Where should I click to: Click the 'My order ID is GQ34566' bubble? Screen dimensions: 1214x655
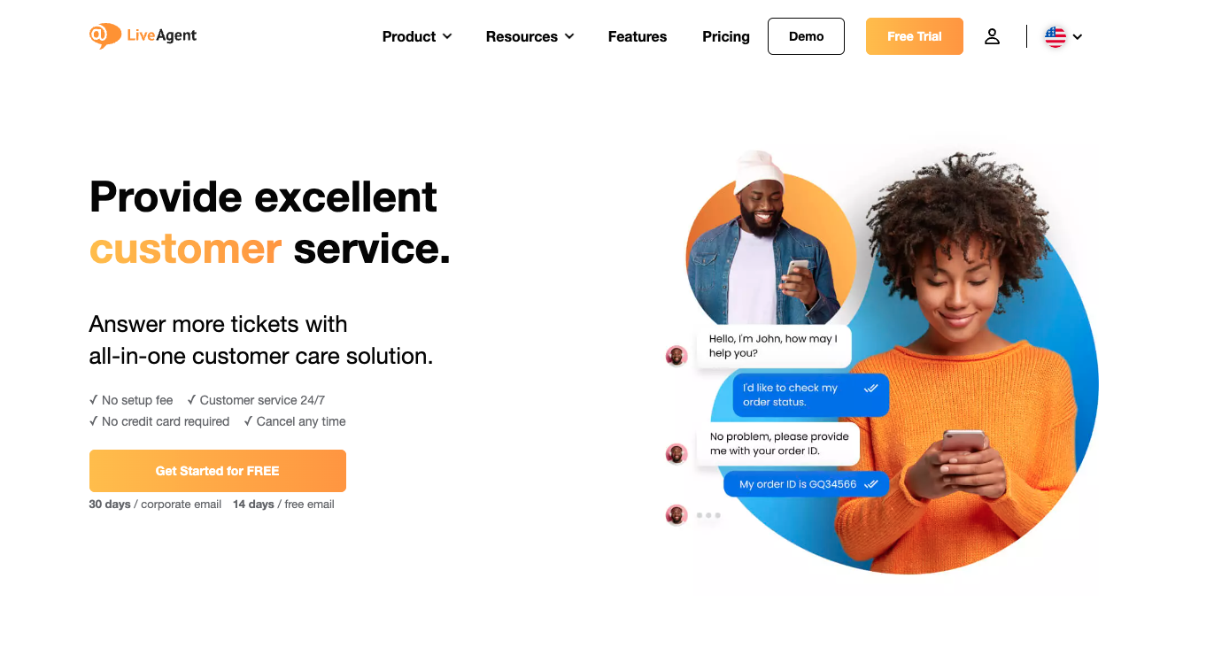(x=807, y=484)
